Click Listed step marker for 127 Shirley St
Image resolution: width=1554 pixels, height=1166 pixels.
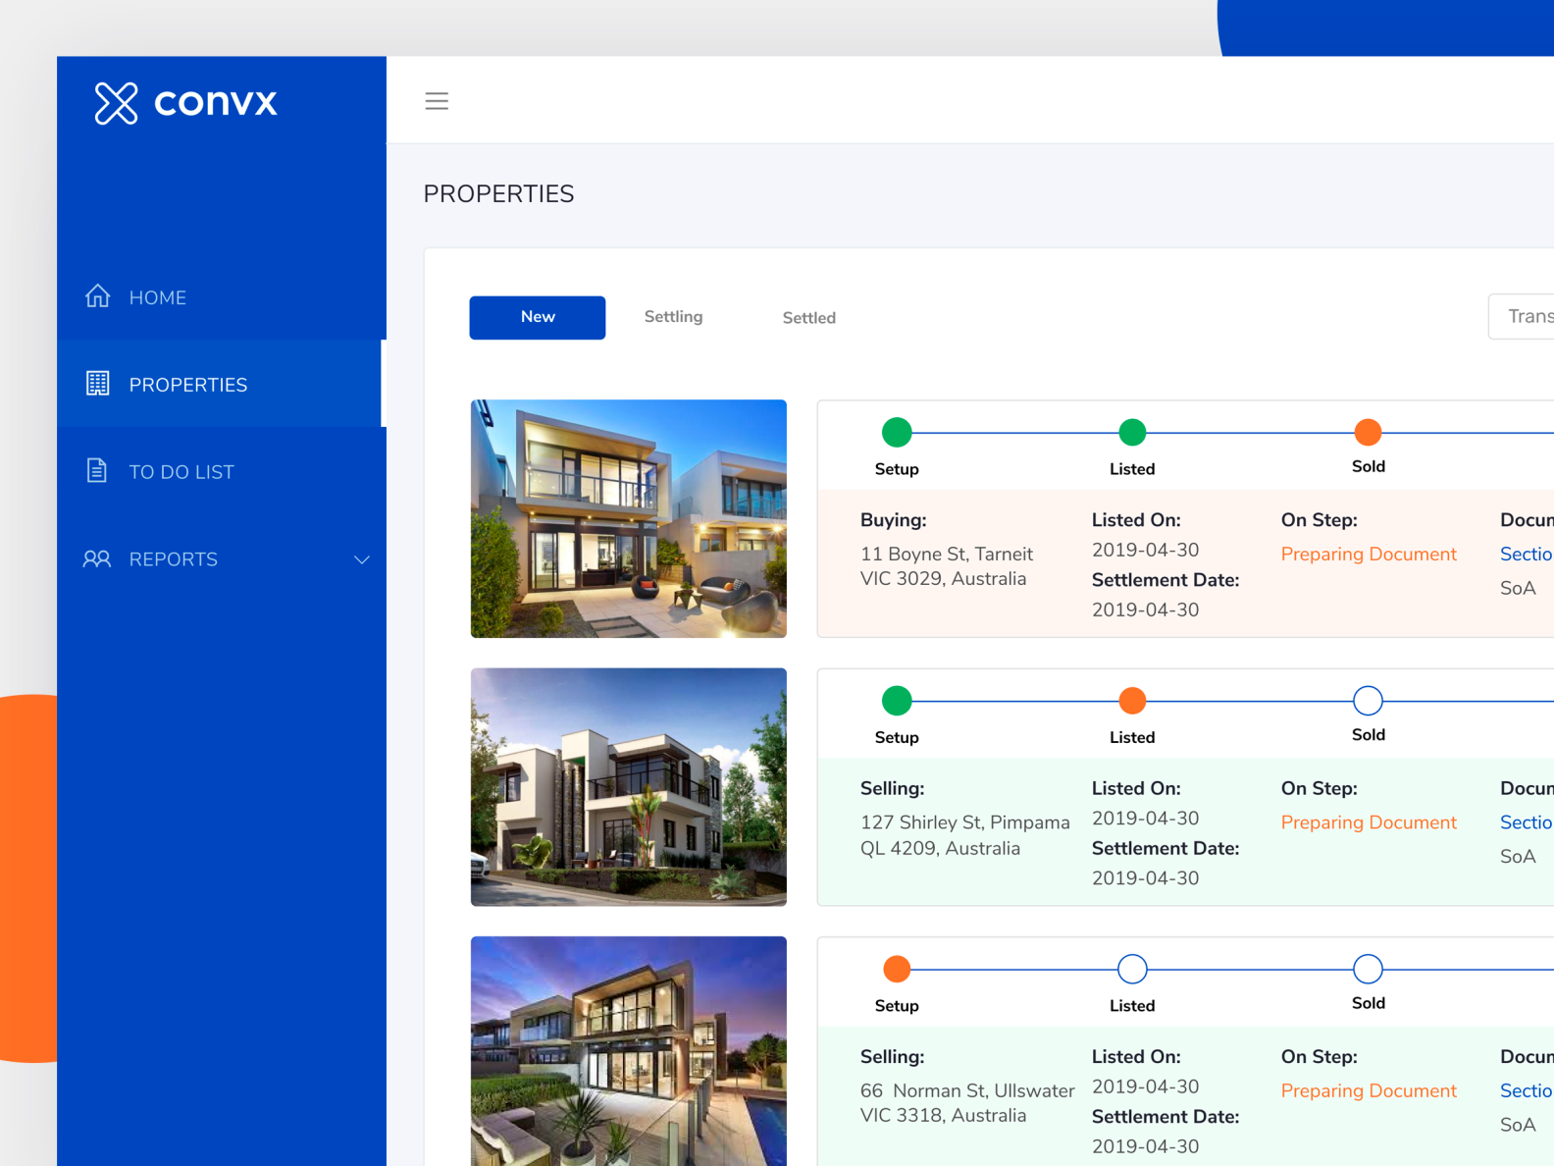coord(1132,701)
